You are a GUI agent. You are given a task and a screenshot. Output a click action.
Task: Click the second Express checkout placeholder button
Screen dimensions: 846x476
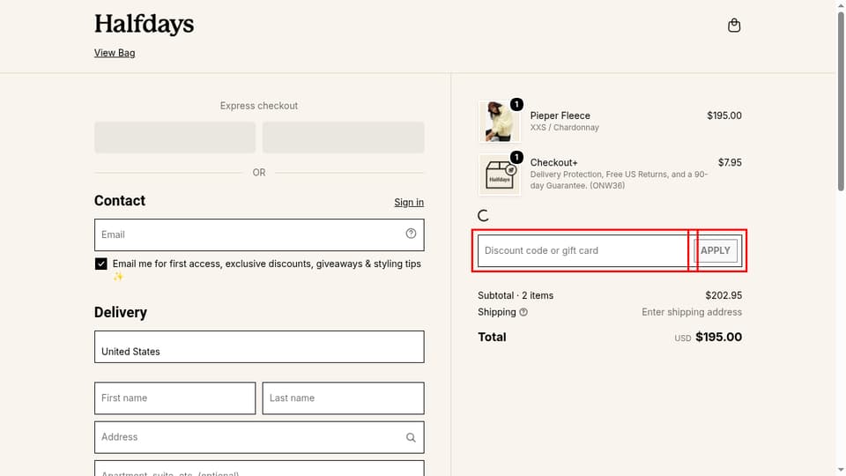tap(343, 138)
